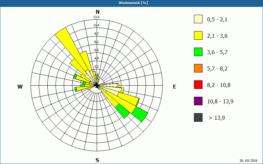Image resolution: width=263 pixels, height=164 pixels.
Task: Click the > 13,9 legend label
Action: 217,118
